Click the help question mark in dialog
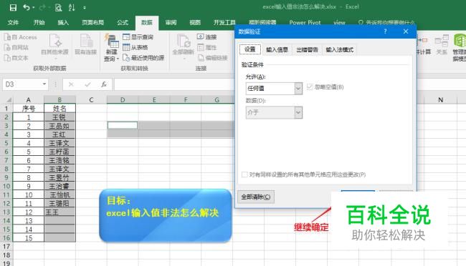The width and height of the screenshot is (466, 266). point(385,31)
